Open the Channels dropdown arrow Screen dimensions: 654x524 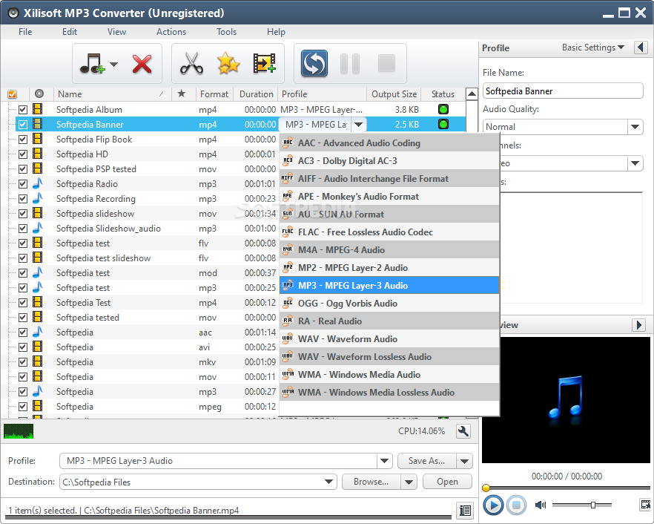(635, 163)
